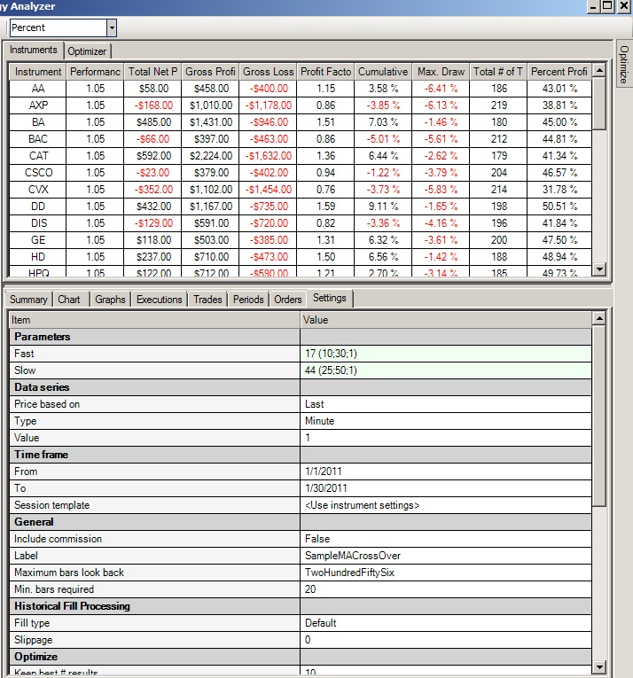
Task: Click the To date 1/30/2011
Action: click(446, 488)
